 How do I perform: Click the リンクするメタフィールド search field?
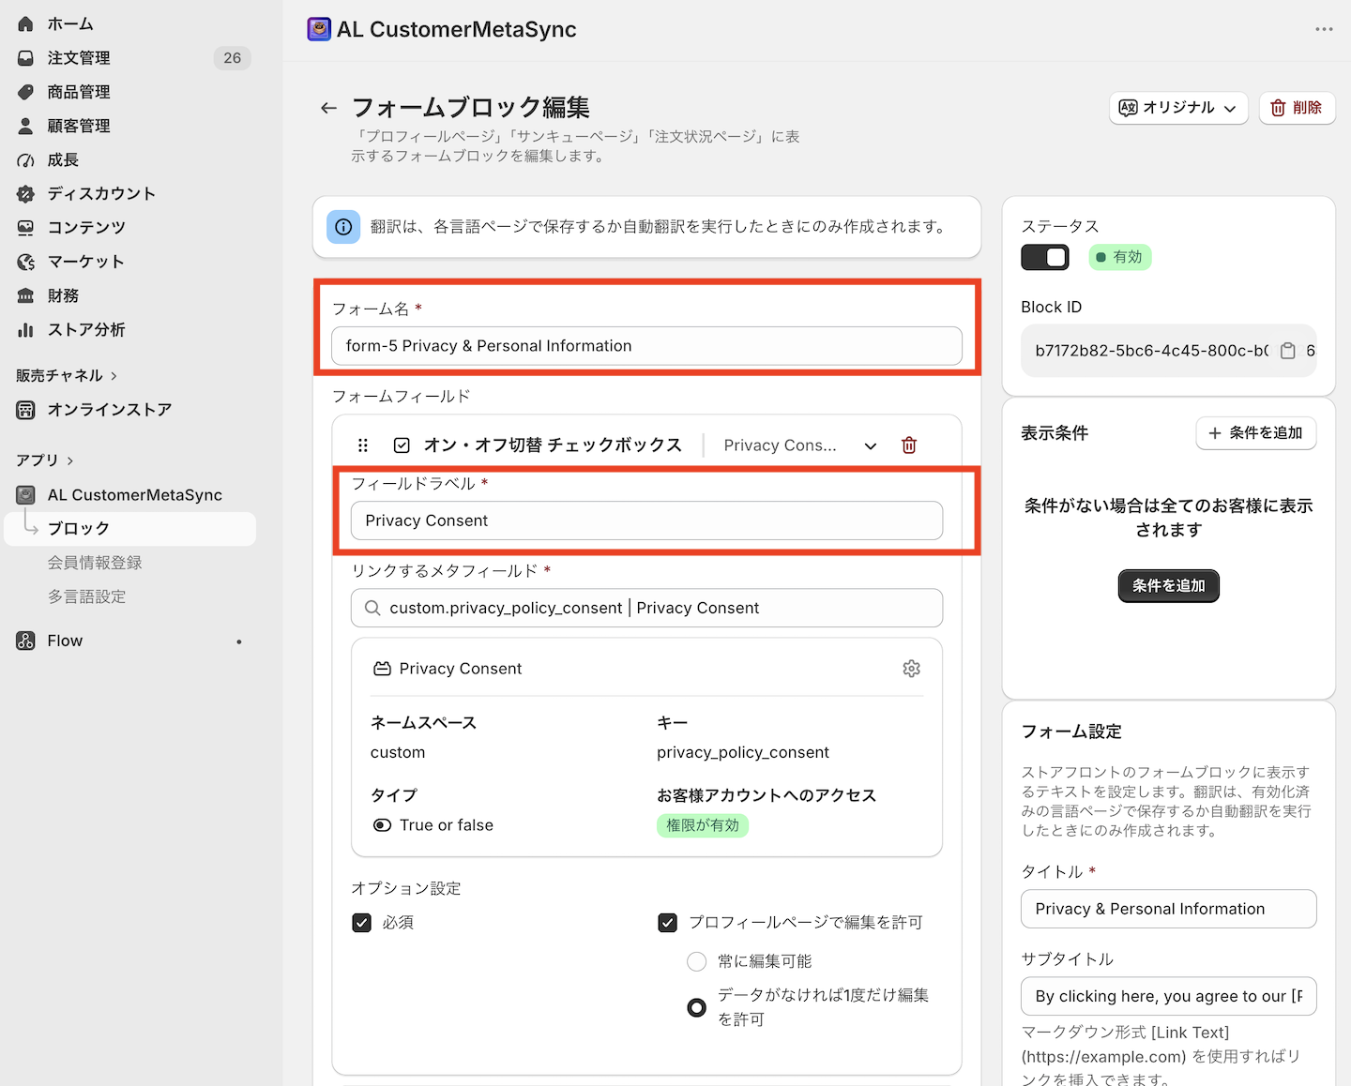pos(646,608)
